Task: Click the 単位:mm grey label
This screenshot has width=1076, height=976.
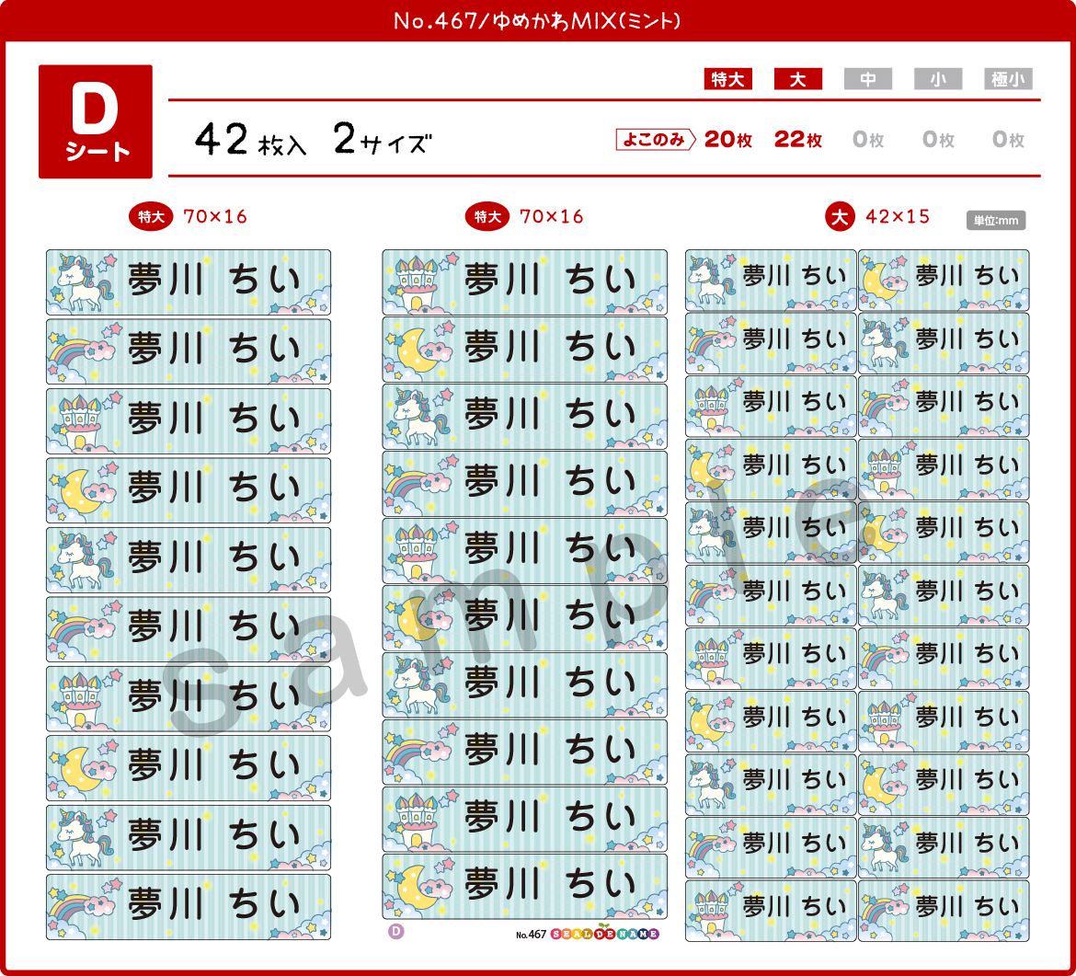Action: pos(996,221)
